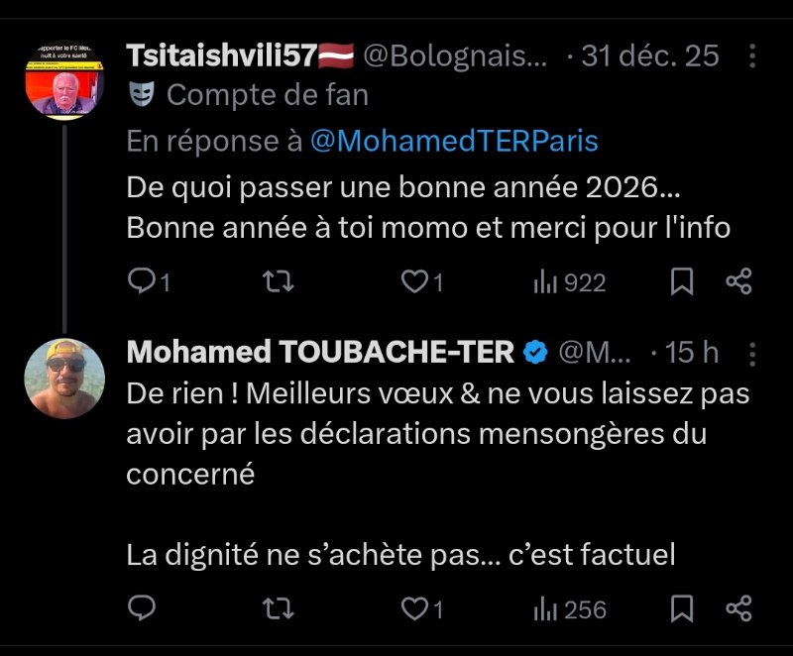Viewport: 793px width, 656px height.
Task: Bookmark Tsitaishvili57's tweet
Action: (x=682, y=282)
